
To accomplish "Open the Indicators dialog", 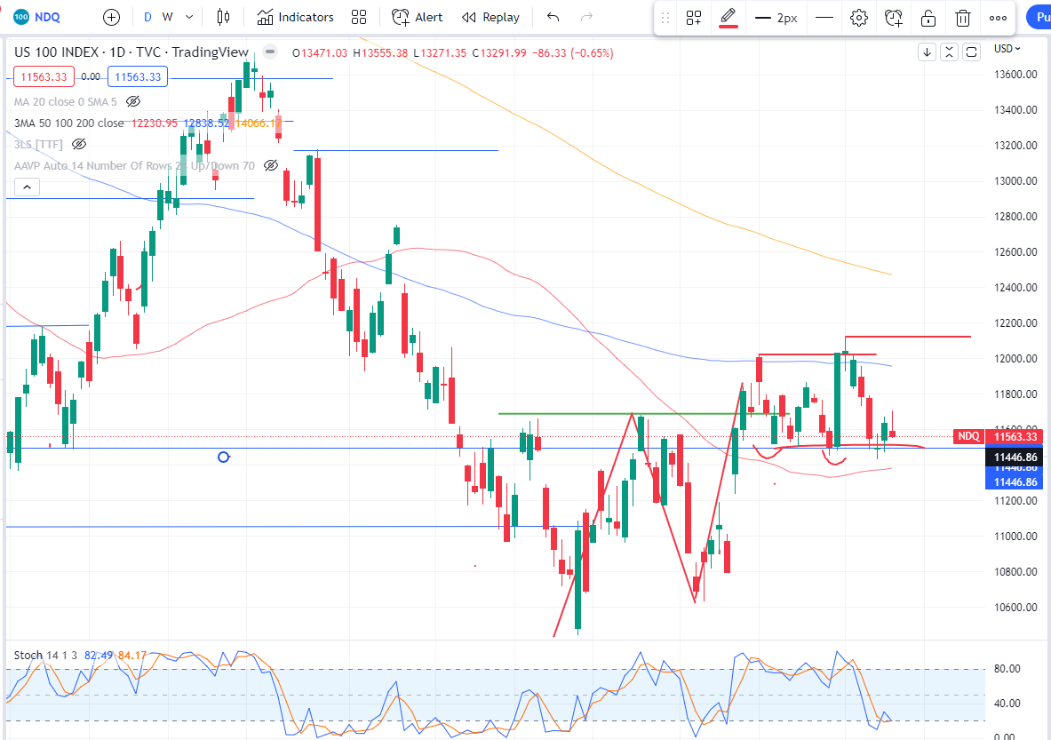I will coord(295,18).
